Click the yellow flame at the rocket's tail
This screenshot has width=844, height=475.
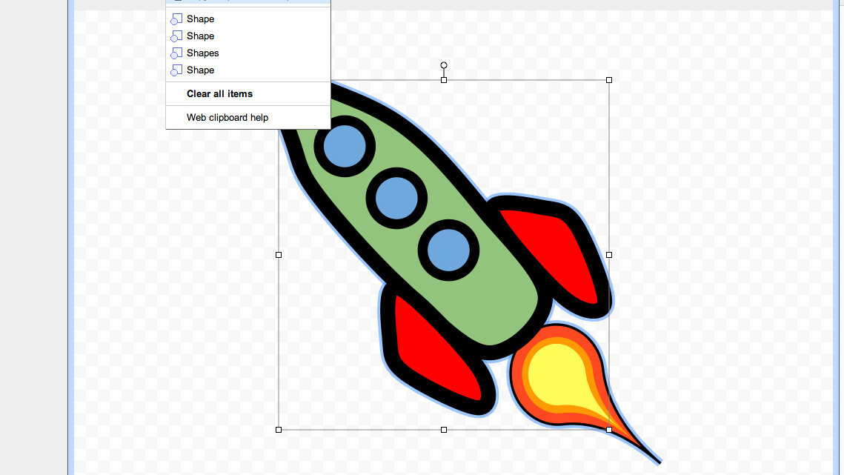(x=557, y=374)
